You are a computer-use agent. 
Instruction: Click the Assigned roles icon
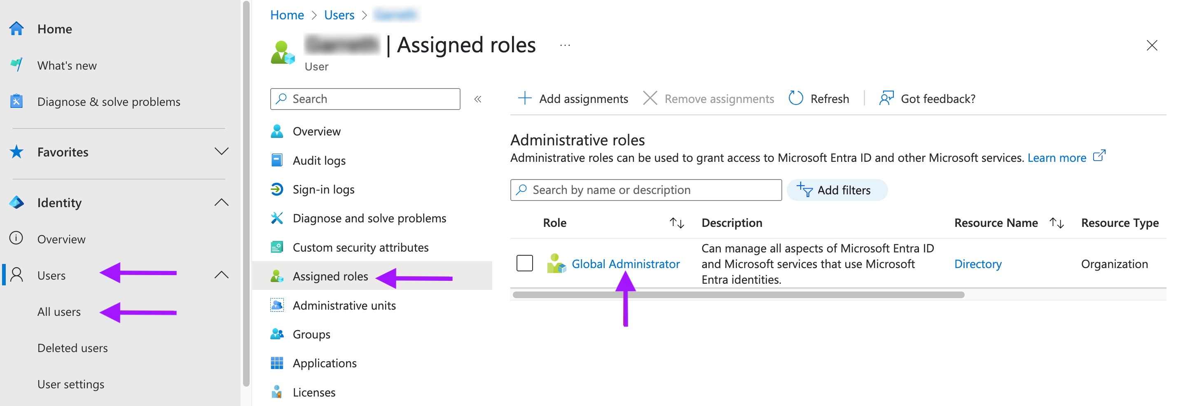(277, 276)
